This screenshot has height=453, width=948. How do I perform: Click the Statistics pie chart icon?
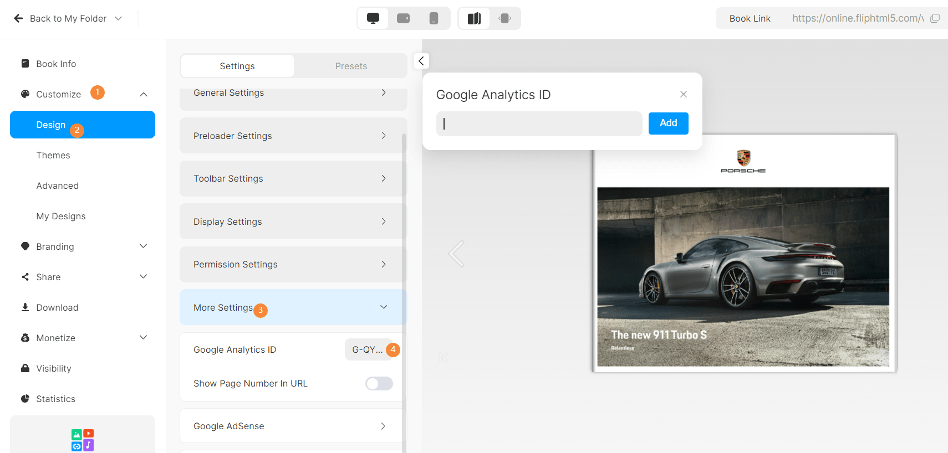coord(25,399)
